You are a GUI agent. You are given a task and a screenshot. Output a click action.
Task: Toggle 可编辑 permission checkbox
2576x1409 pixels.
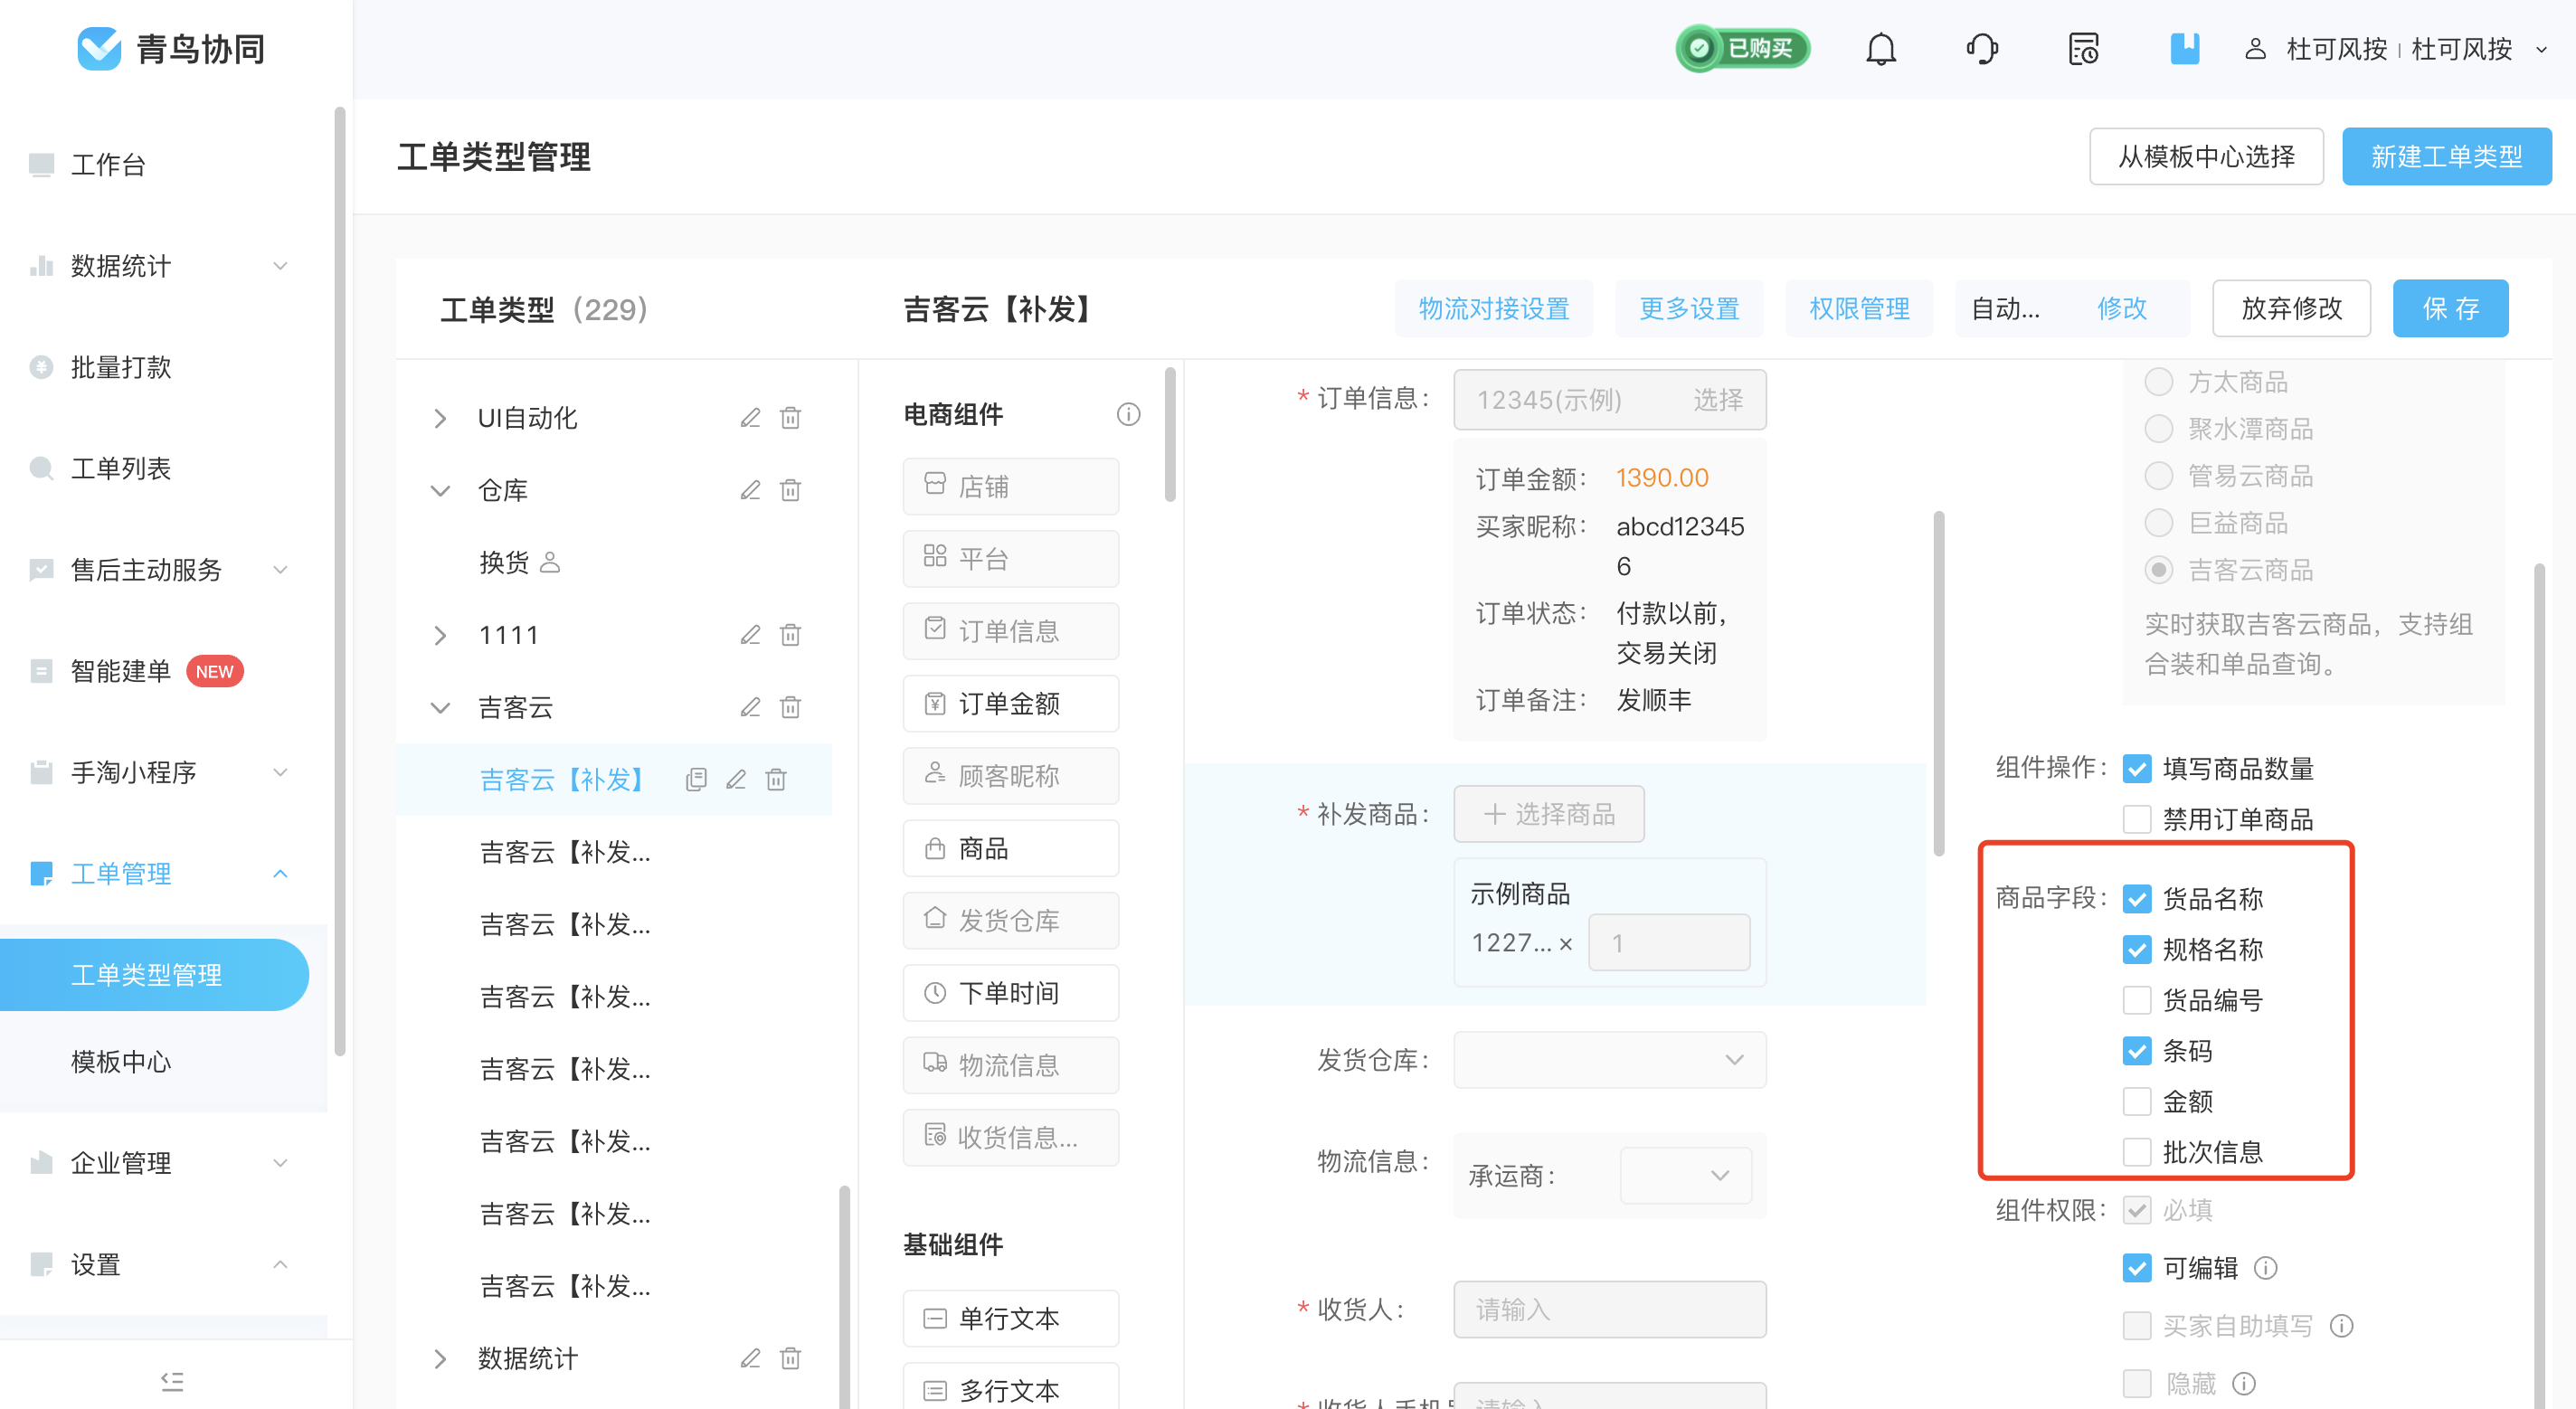[x=2136, y=1268]
